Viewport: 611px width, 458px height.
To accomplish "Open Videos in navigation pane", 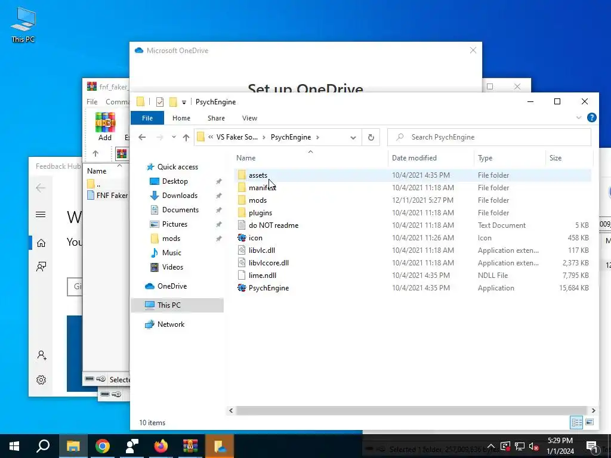I will tap(172, 267).
